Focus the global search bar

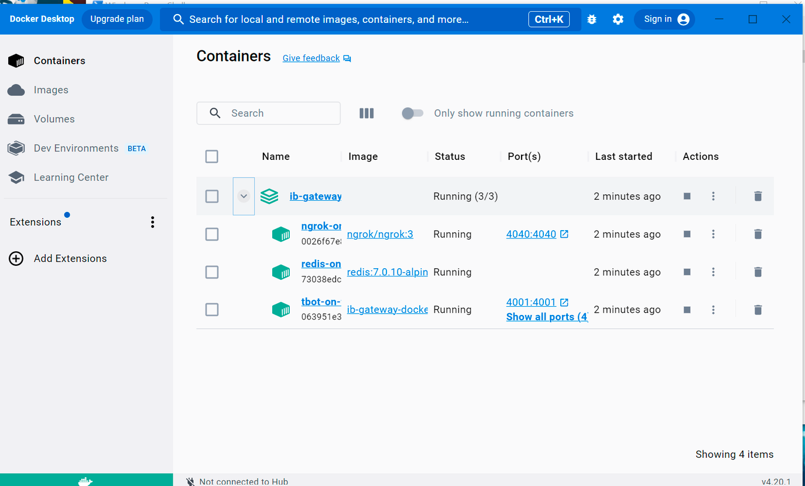(x=371, y=19)
